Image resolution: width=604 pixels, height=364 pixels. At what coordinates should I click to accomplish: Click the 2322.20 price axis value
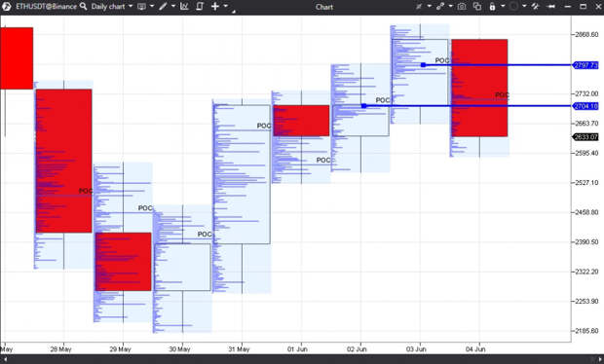coord(586,272)
